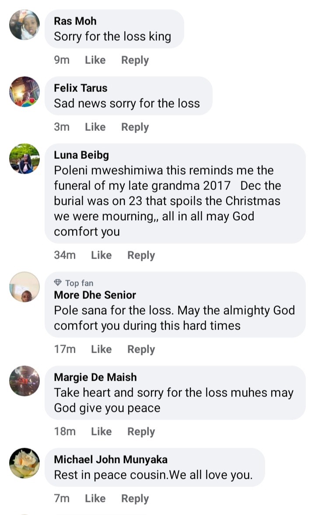Screen dimensions: 315x515
Task: Tap Felix Tarus's profile avatar
Action: click(x=24, y=92)
